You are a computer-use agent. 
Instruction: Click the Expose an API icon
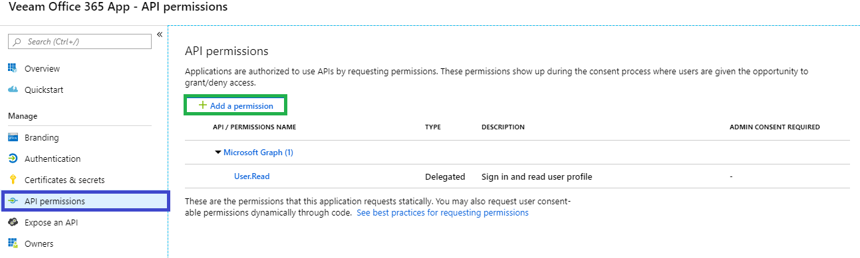click(x=13, y=222)
